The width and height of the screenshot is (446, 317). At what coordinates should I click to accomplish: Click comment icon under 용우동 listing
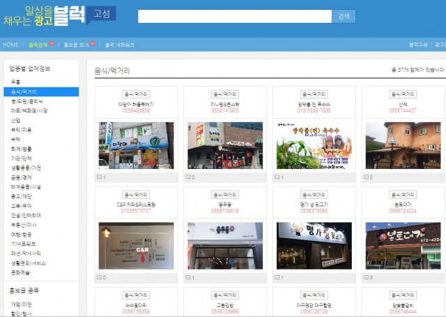[x=188, y=277]
